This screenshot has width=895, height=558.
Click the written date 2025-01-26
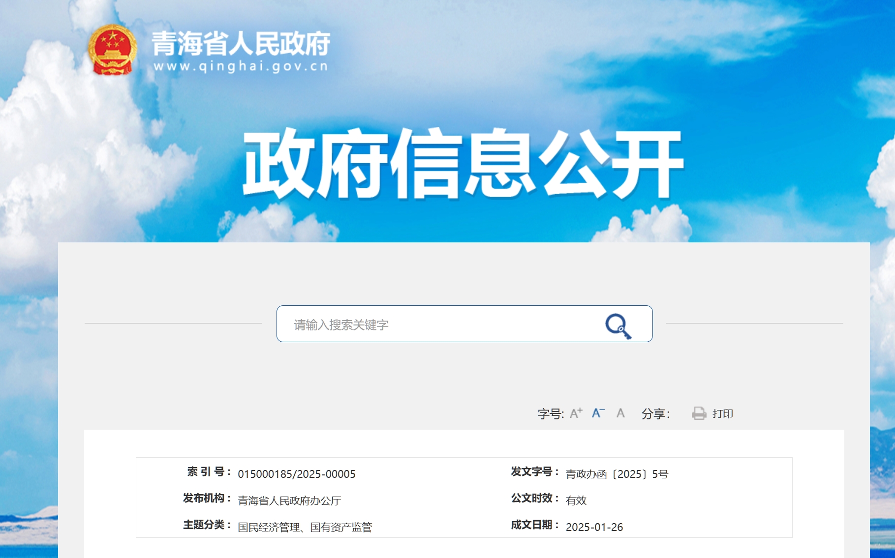(x=594, y=527)
